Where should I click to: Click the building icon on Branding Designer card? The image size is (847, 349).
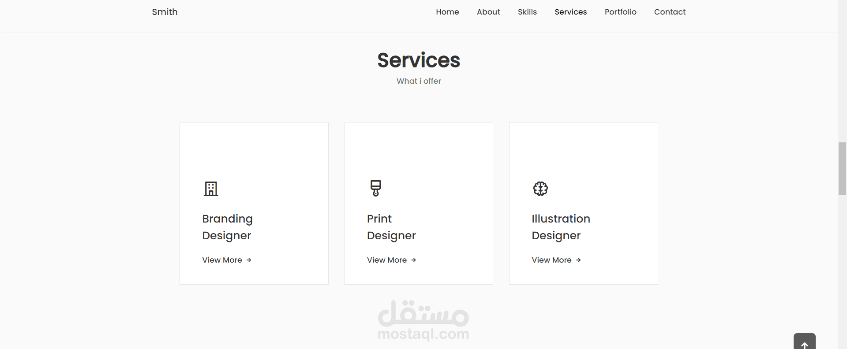click(x=211, y=189)
